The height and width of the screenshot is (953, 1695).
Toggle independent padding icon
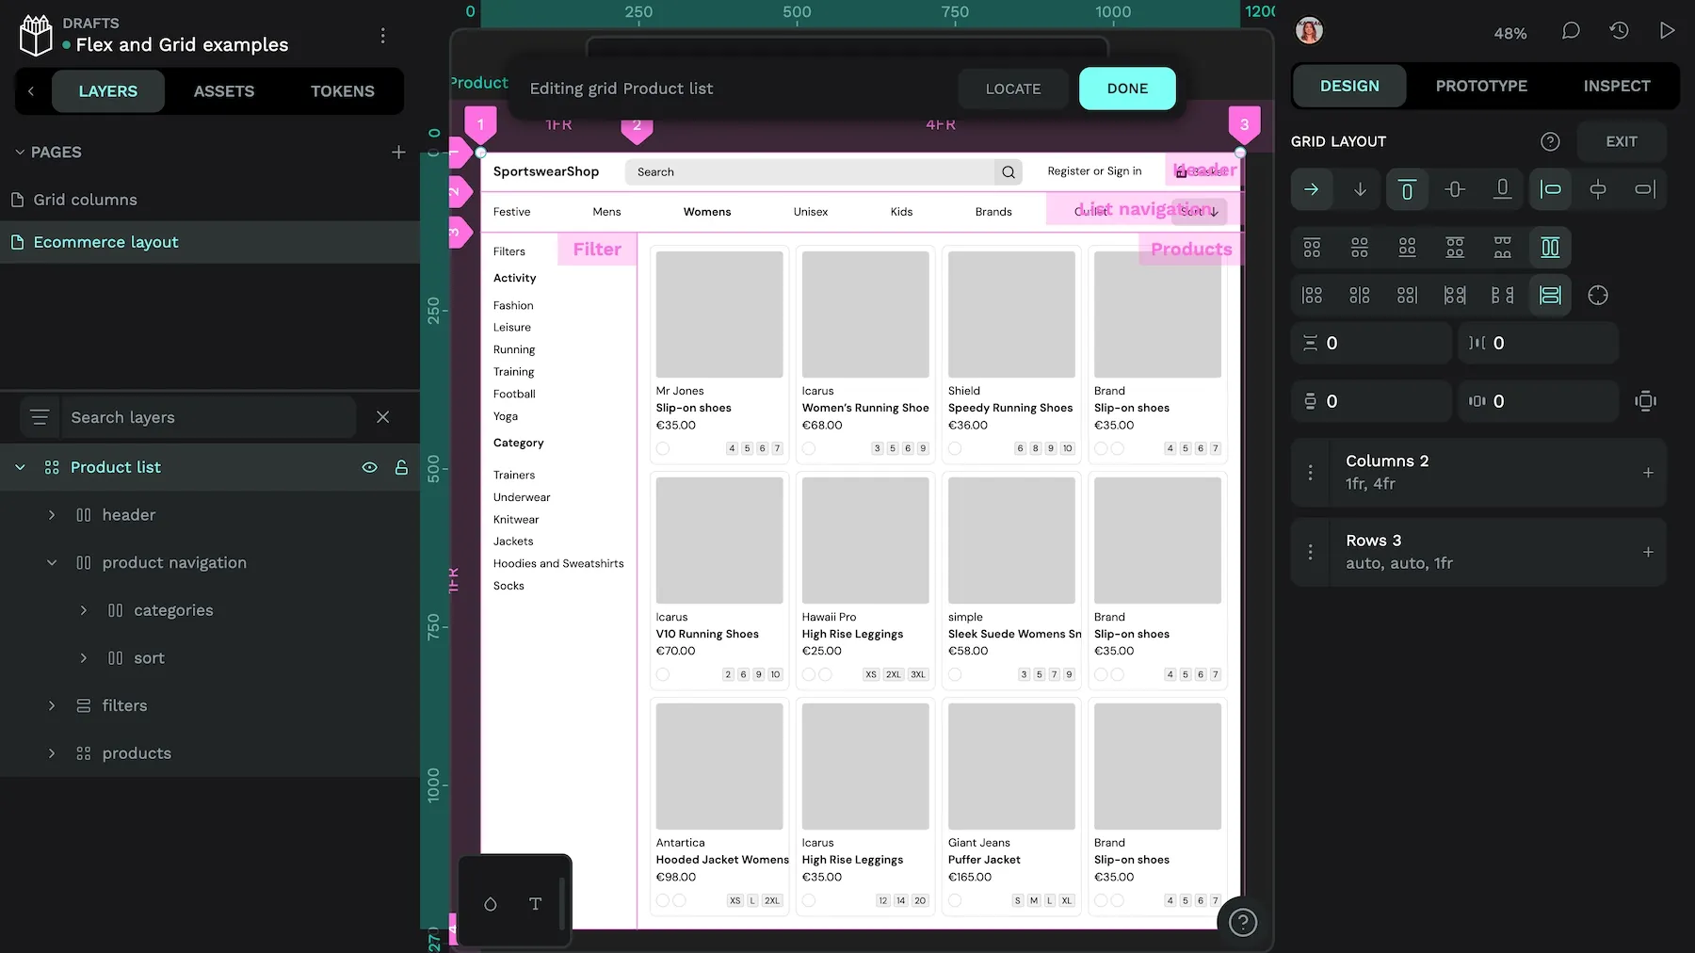1645,400
